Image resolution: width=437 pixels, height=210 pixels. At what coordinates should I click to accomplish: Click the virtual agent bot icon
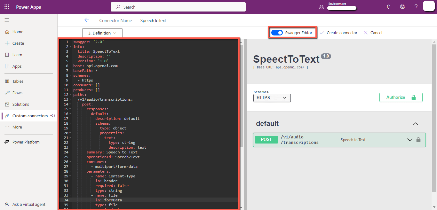7,204
